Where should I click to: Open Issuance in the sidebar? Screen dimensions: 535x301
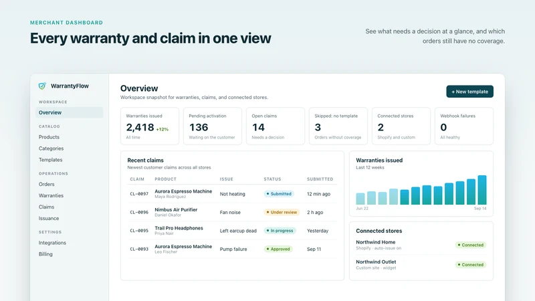click(49, 219)
